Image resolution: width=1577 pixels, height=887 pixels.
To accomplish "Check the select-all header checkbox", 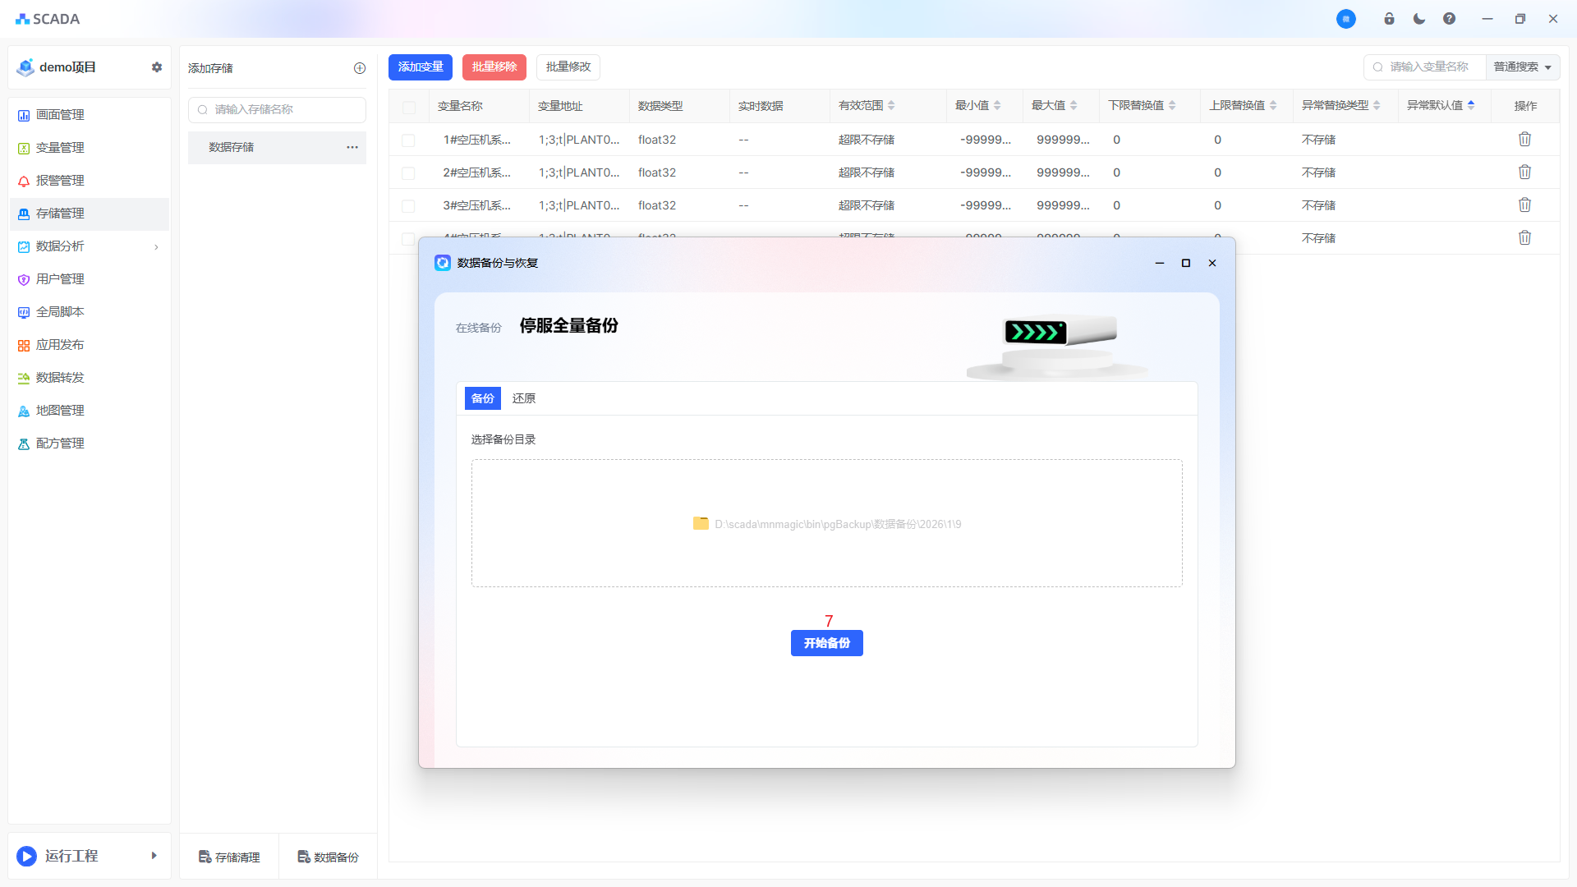I will 409,107.
